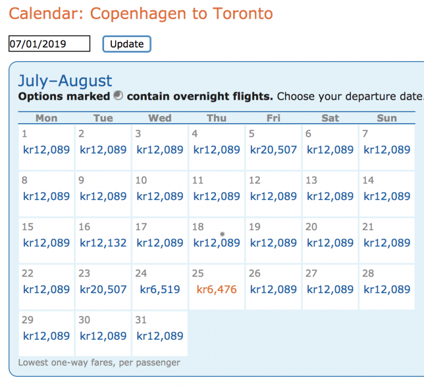Select the kr12,132 fare on July 16

[x=104, y=243]
